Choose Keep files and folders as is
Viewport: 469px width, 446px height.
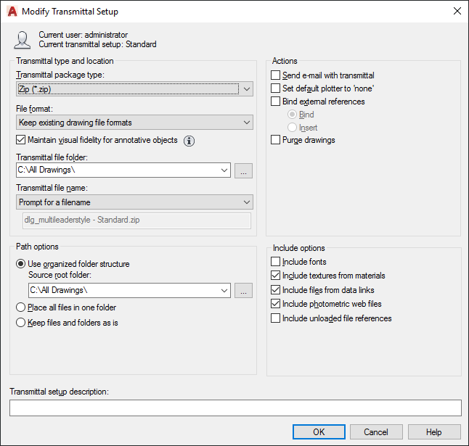pos(21,323)
